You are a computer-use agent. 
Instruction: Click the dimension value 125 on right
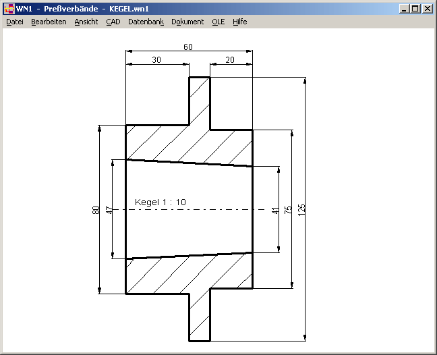pyautogui.click(x=301, y=210)
